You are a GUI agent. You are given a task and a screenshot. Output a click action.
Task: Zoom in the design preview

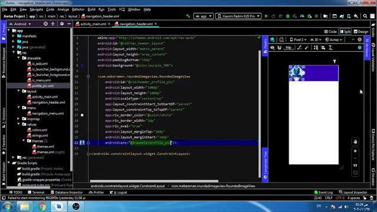355,151
